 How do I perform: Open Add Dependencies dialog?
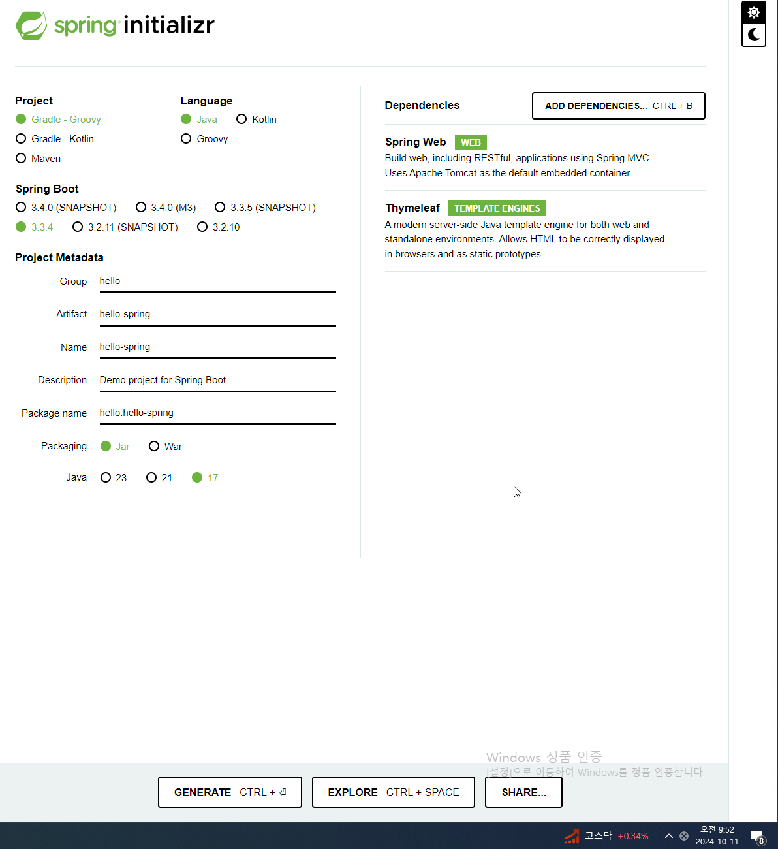click(619, 106)
